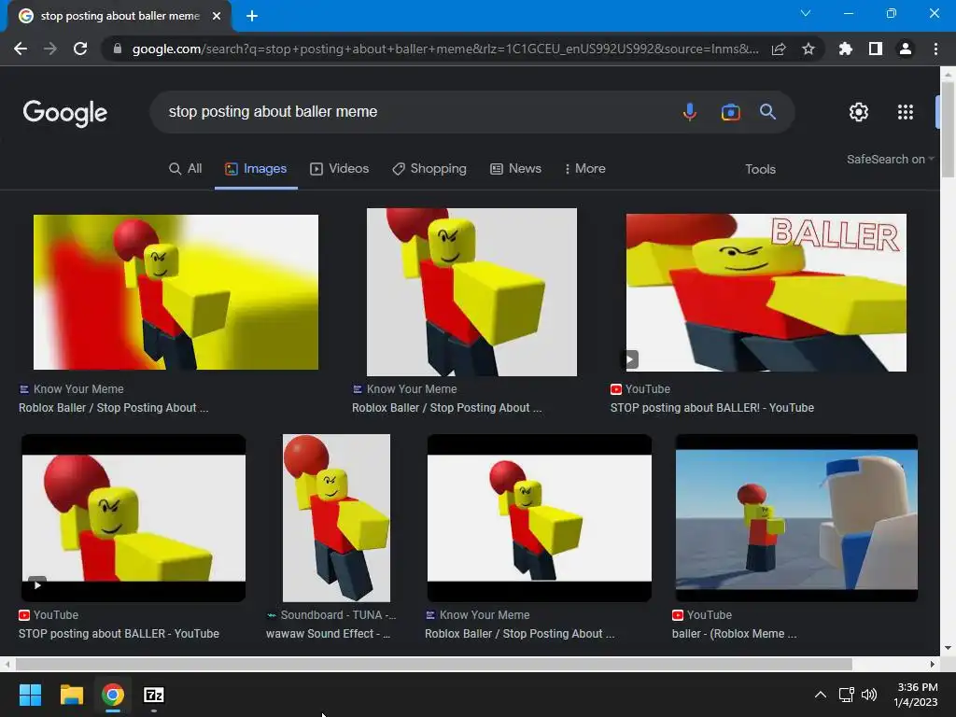
Task: Open network status tray icon
Action: pos(846,695)
